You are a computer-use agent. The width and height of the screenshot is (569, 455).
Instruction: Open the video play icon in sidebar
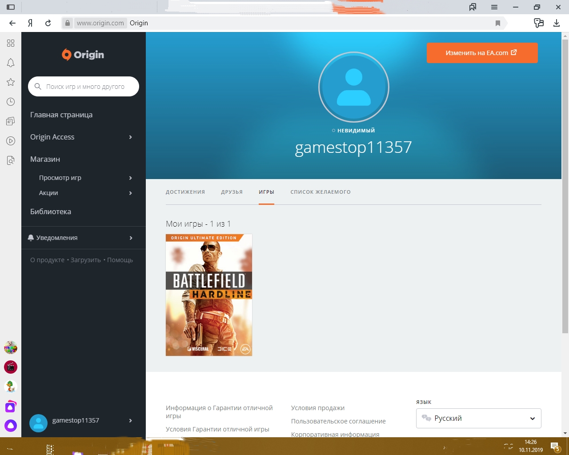(11, 141)
